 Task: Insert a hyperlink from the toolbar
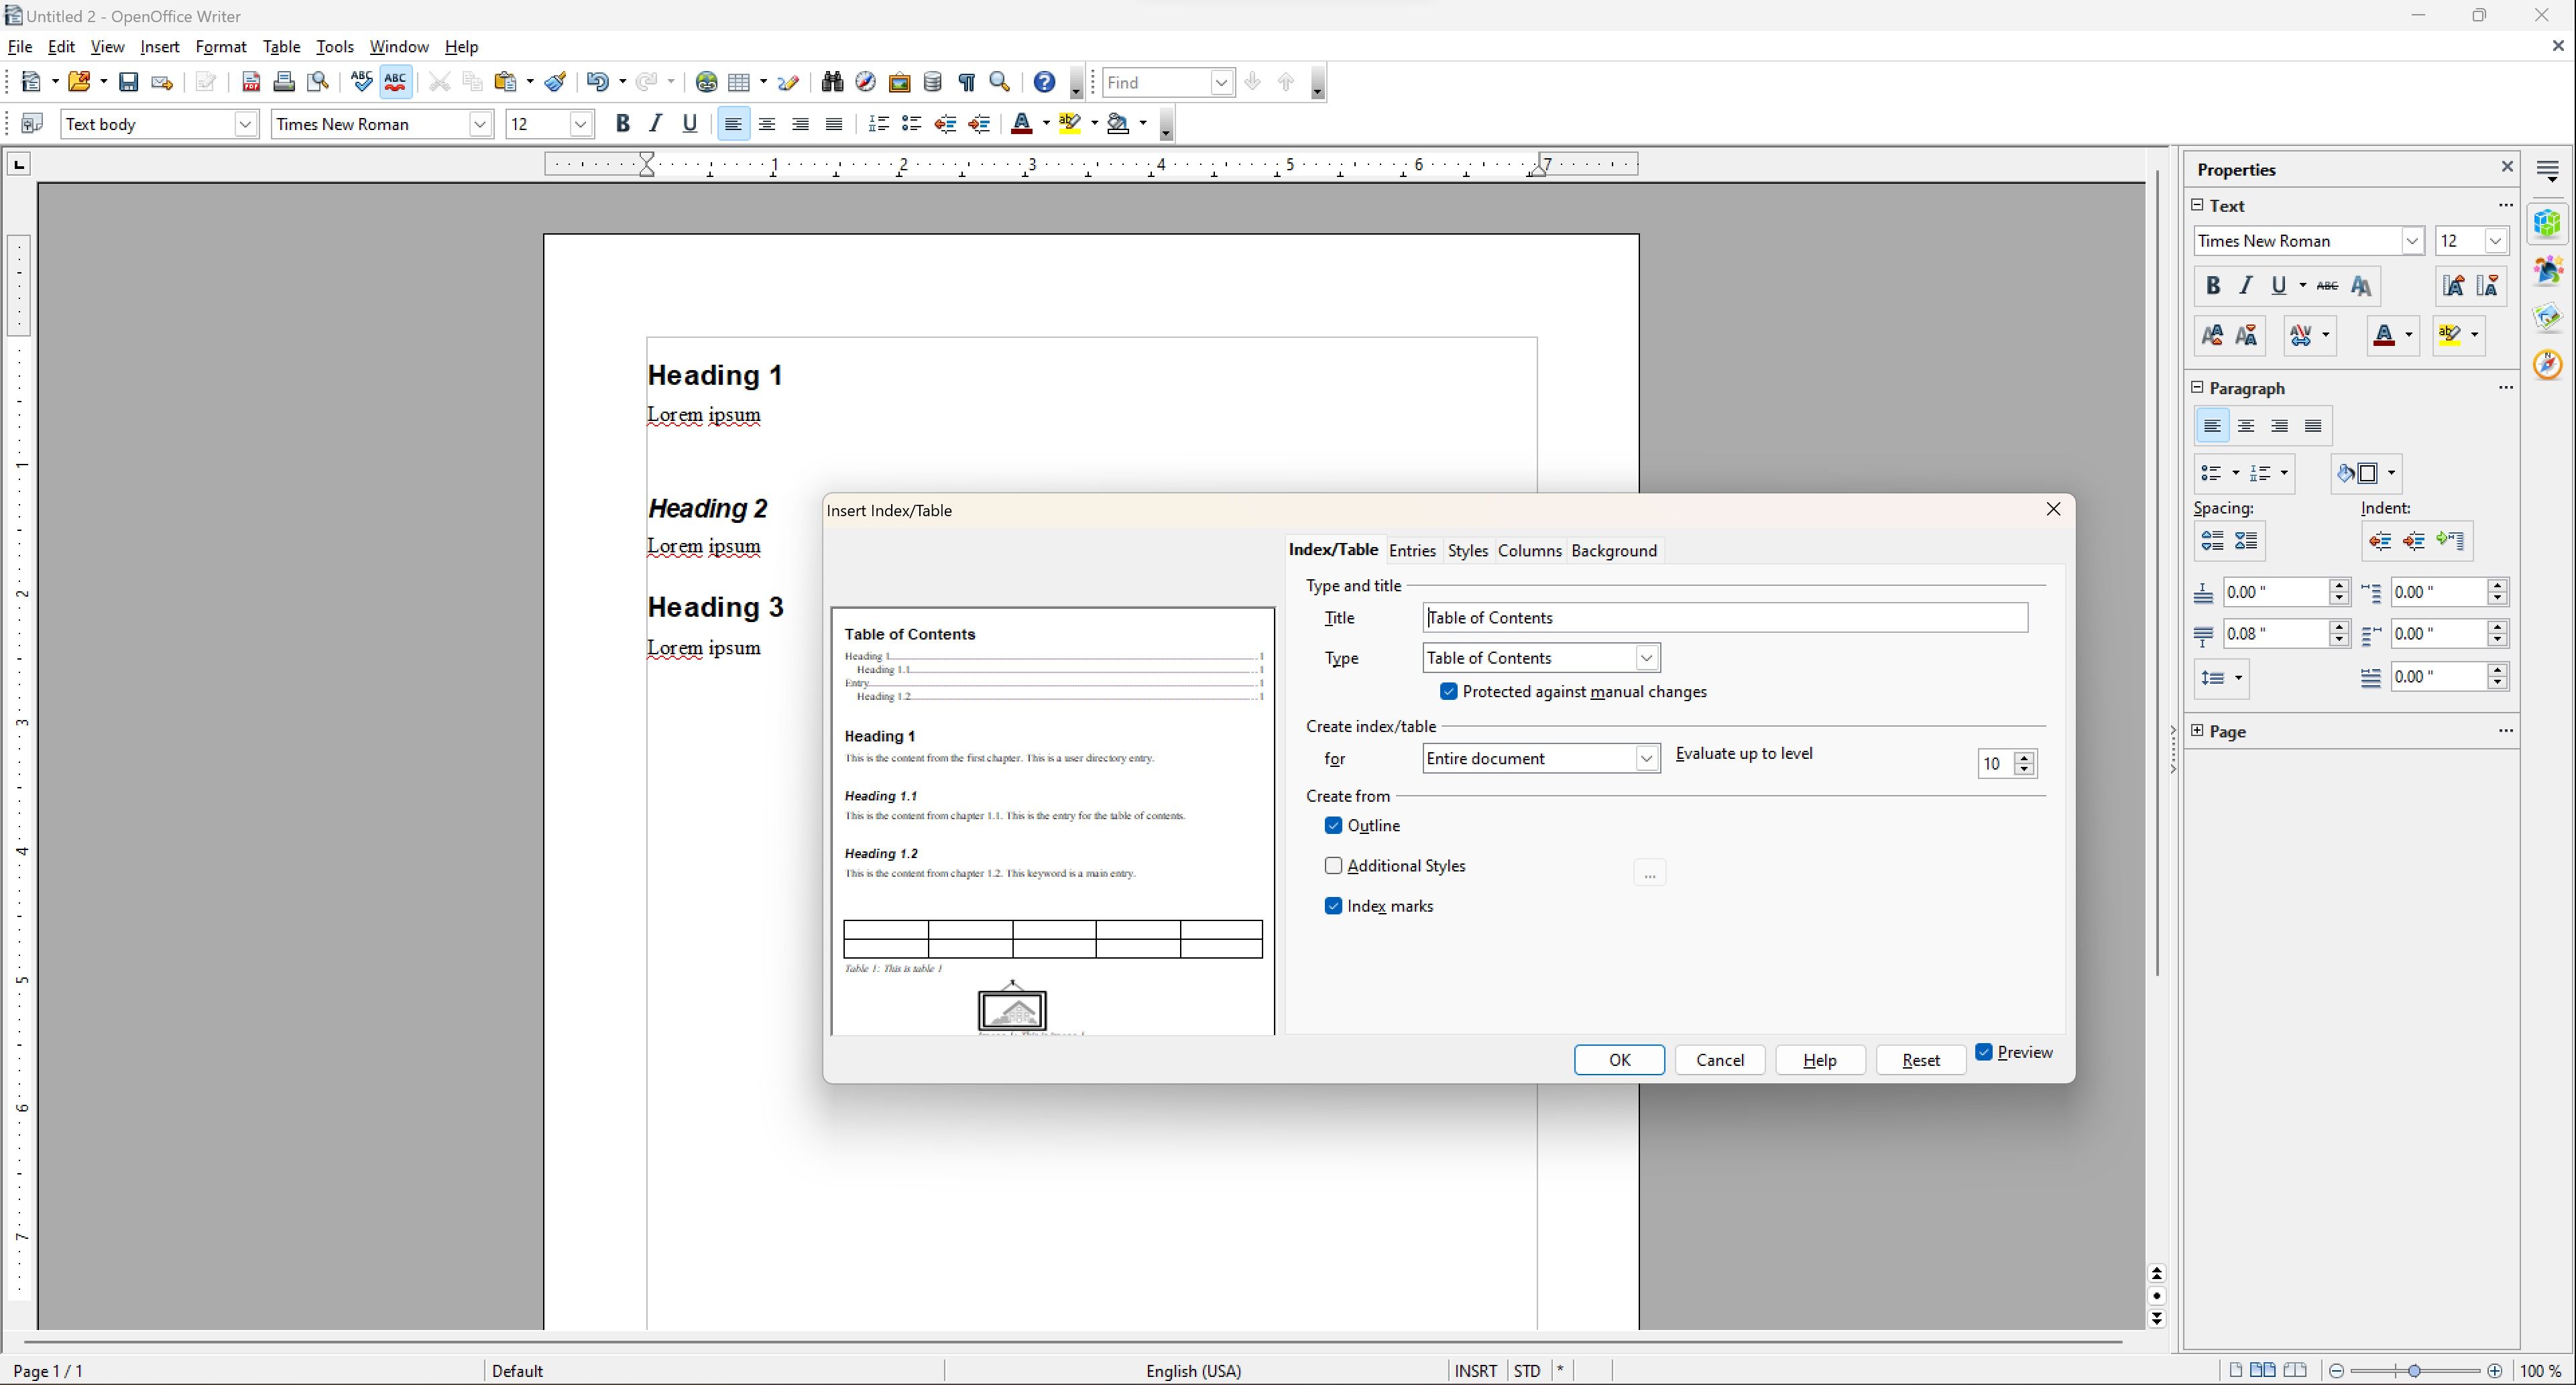706,82
